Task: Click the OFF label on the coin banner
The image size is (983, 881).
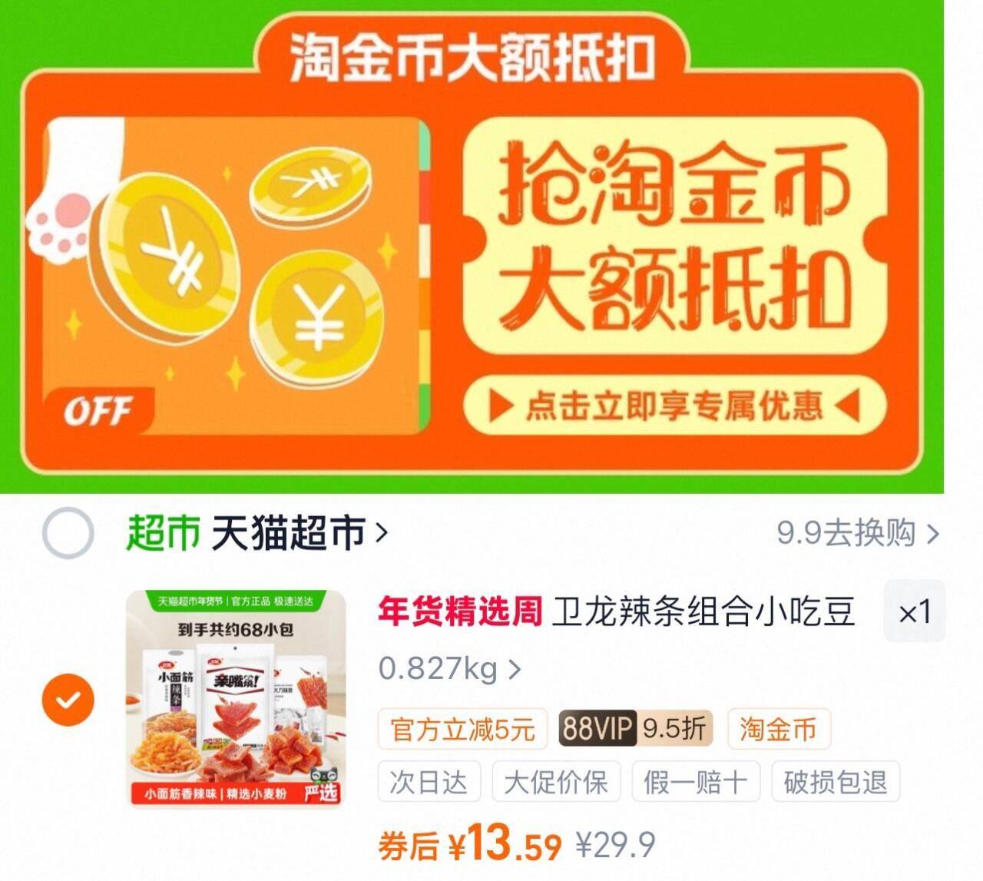Action: coord(98,411)
